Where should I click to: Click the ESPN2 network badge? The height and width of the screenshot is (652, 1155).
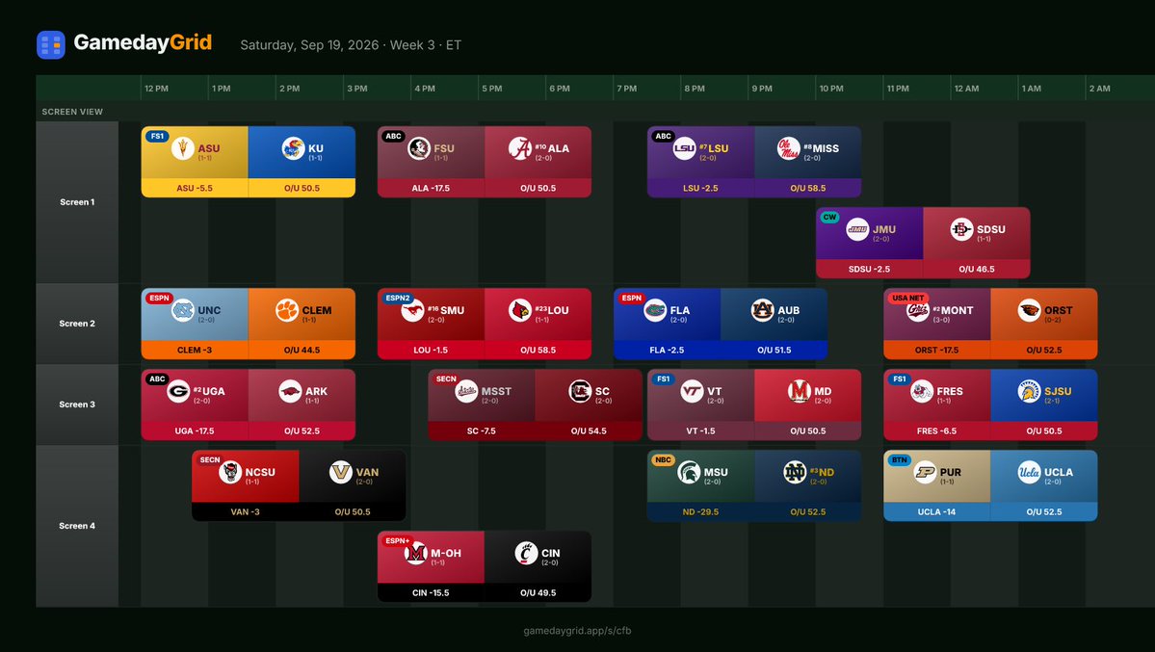(x=397, y=299)
